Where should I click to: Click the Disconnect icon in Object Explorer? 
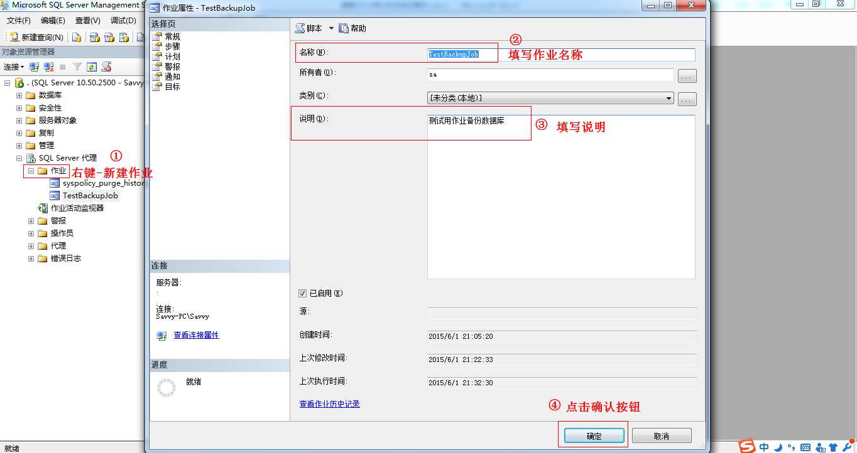point(48,67)
